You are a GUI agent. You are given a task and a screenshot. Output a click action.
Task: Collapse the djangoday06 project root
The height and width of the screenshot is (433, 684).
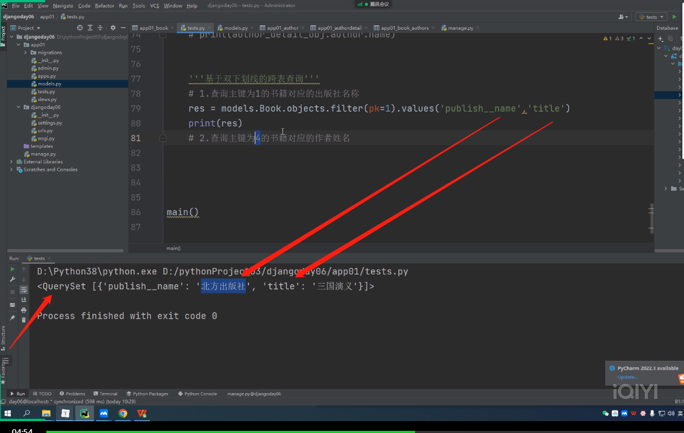click(12, 37)
